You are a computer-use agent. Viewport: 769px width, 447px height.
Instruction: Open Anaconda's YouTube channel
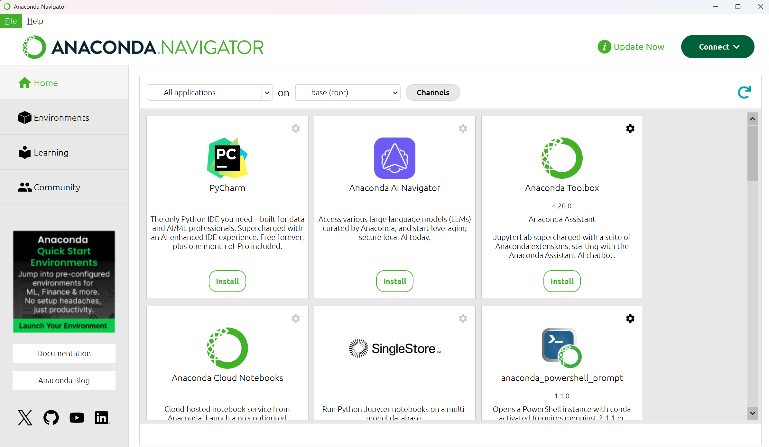click(77, 418)
